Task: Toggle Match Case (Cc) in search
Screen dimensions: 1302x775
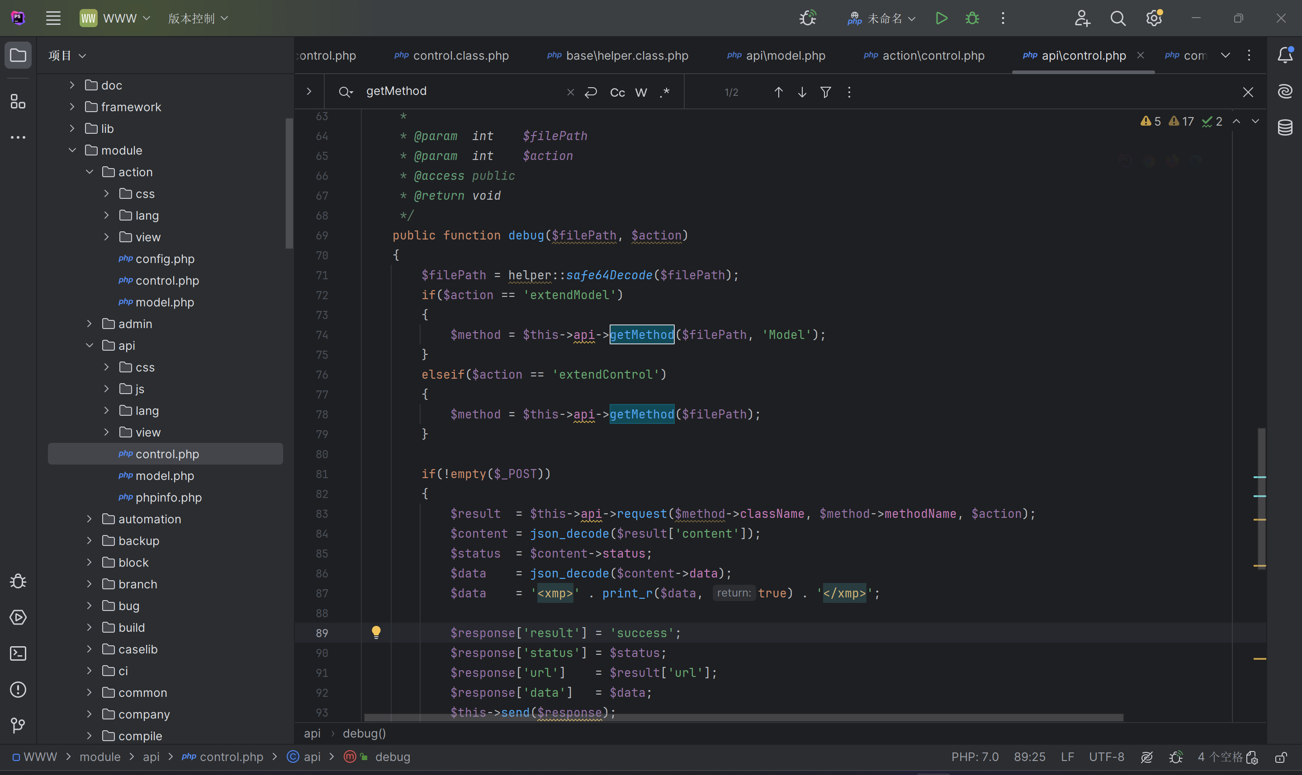Action: (x=617, y=93)
